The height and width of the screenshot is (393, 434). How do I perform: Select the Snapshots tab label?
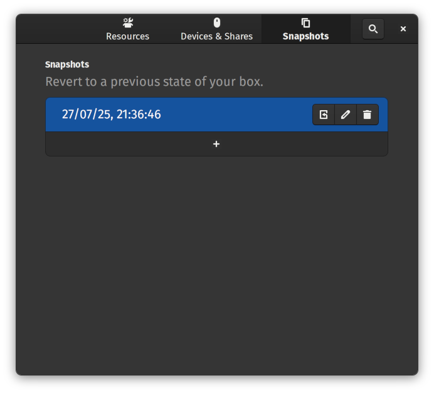pyautogui.click(x=305, y=36)
